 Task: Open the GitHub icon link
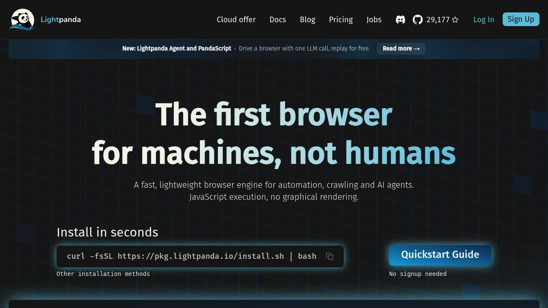tap(417, 20)
